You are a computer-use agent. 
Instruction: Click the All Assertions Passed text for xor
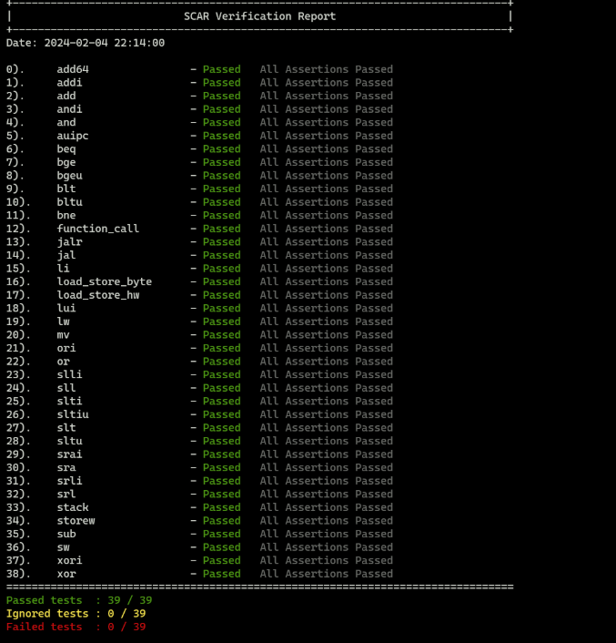326,574
